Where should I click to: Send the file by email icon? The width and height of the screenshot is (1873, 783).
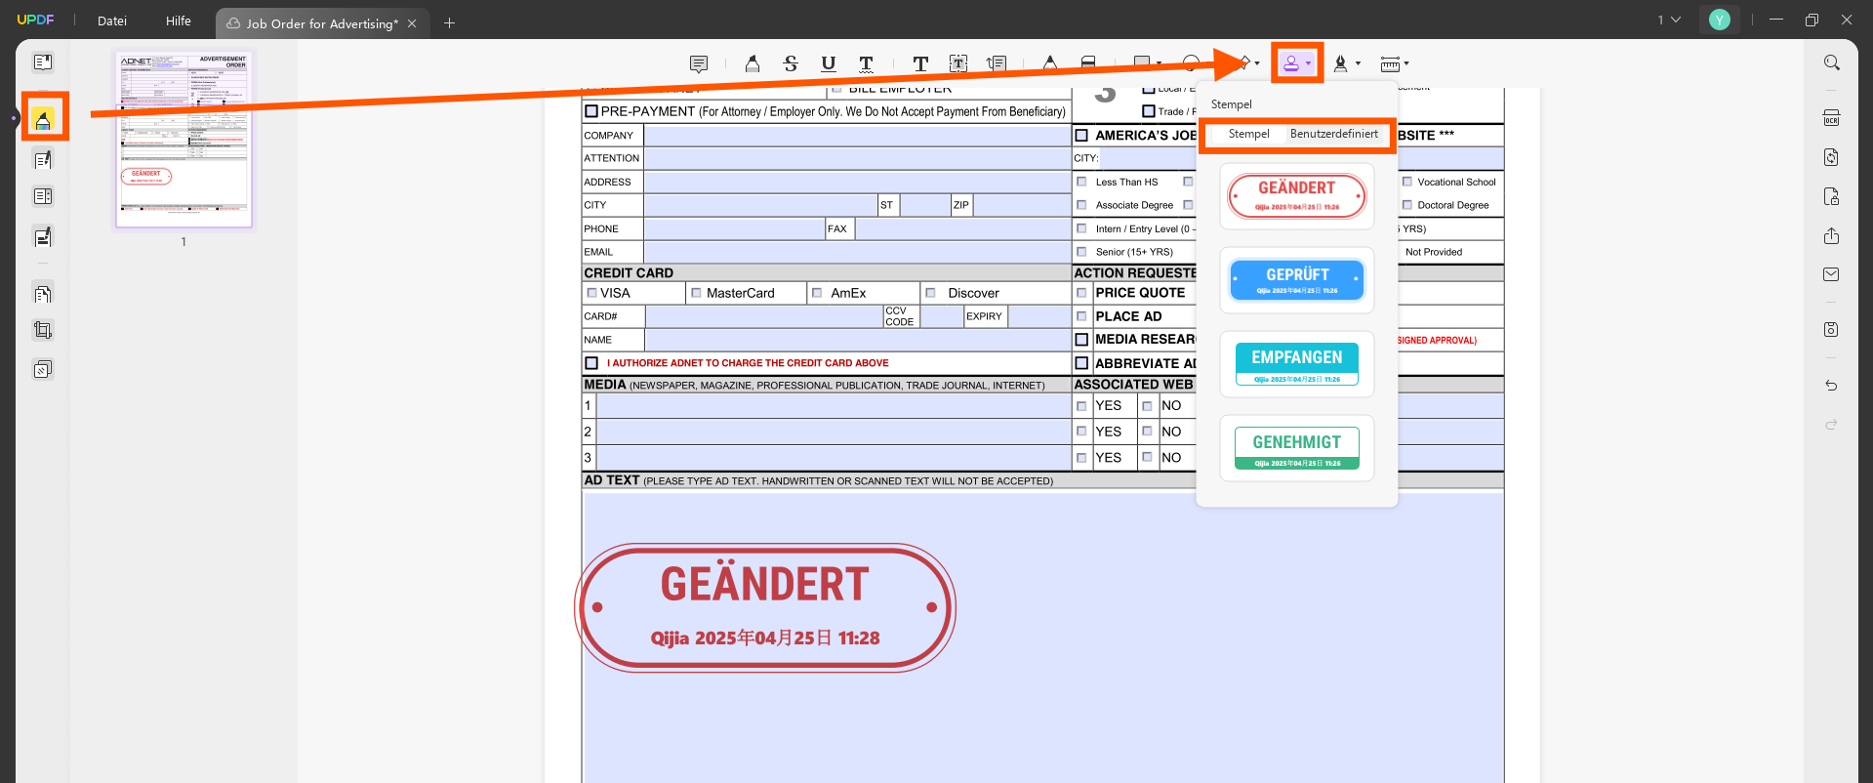[1832, 274]
